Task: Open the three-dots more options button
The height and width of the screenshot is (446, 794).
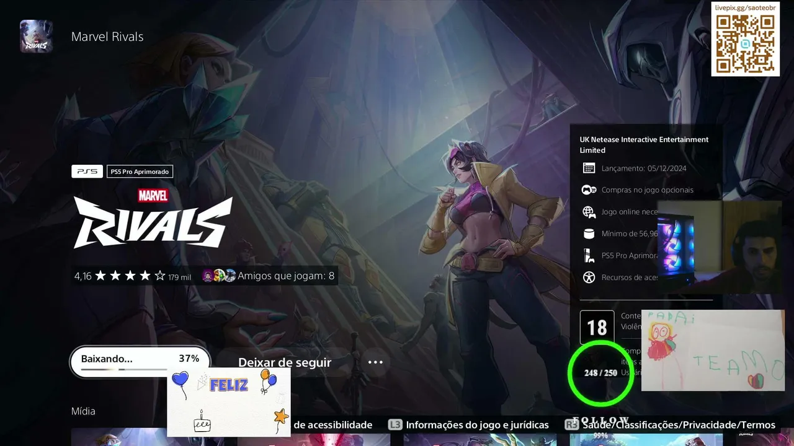Action: (x=375, y=362)
